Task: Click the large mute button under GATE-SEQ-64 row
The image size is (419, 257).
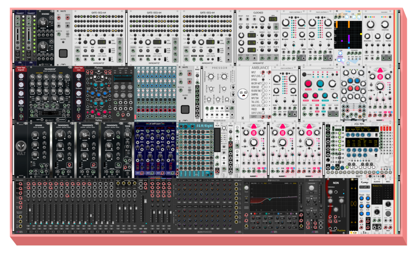Action: 63,53
